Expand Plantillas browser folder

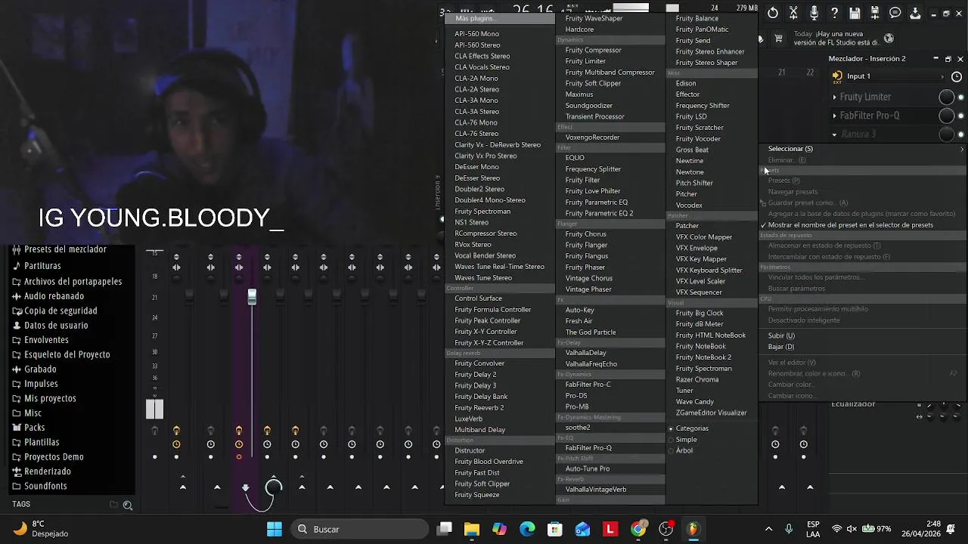pos(36,442)
